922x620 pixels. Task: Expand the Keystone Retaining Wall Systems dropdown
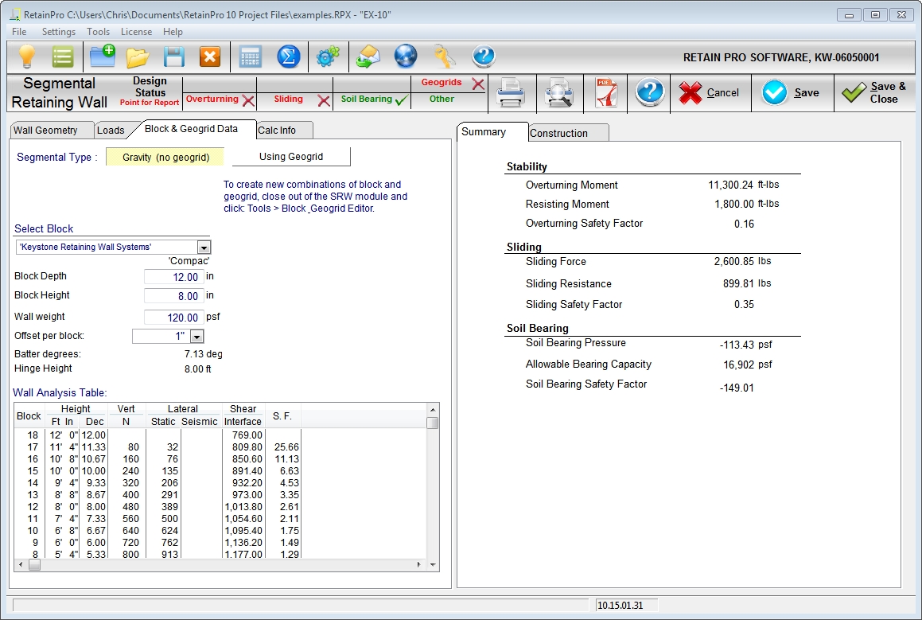[x=204, y=248]
